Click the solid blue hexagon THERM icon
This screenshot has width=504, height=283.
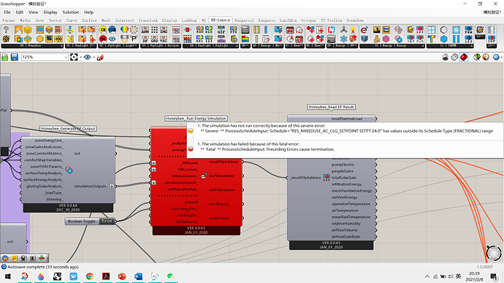tap(444, 39)
